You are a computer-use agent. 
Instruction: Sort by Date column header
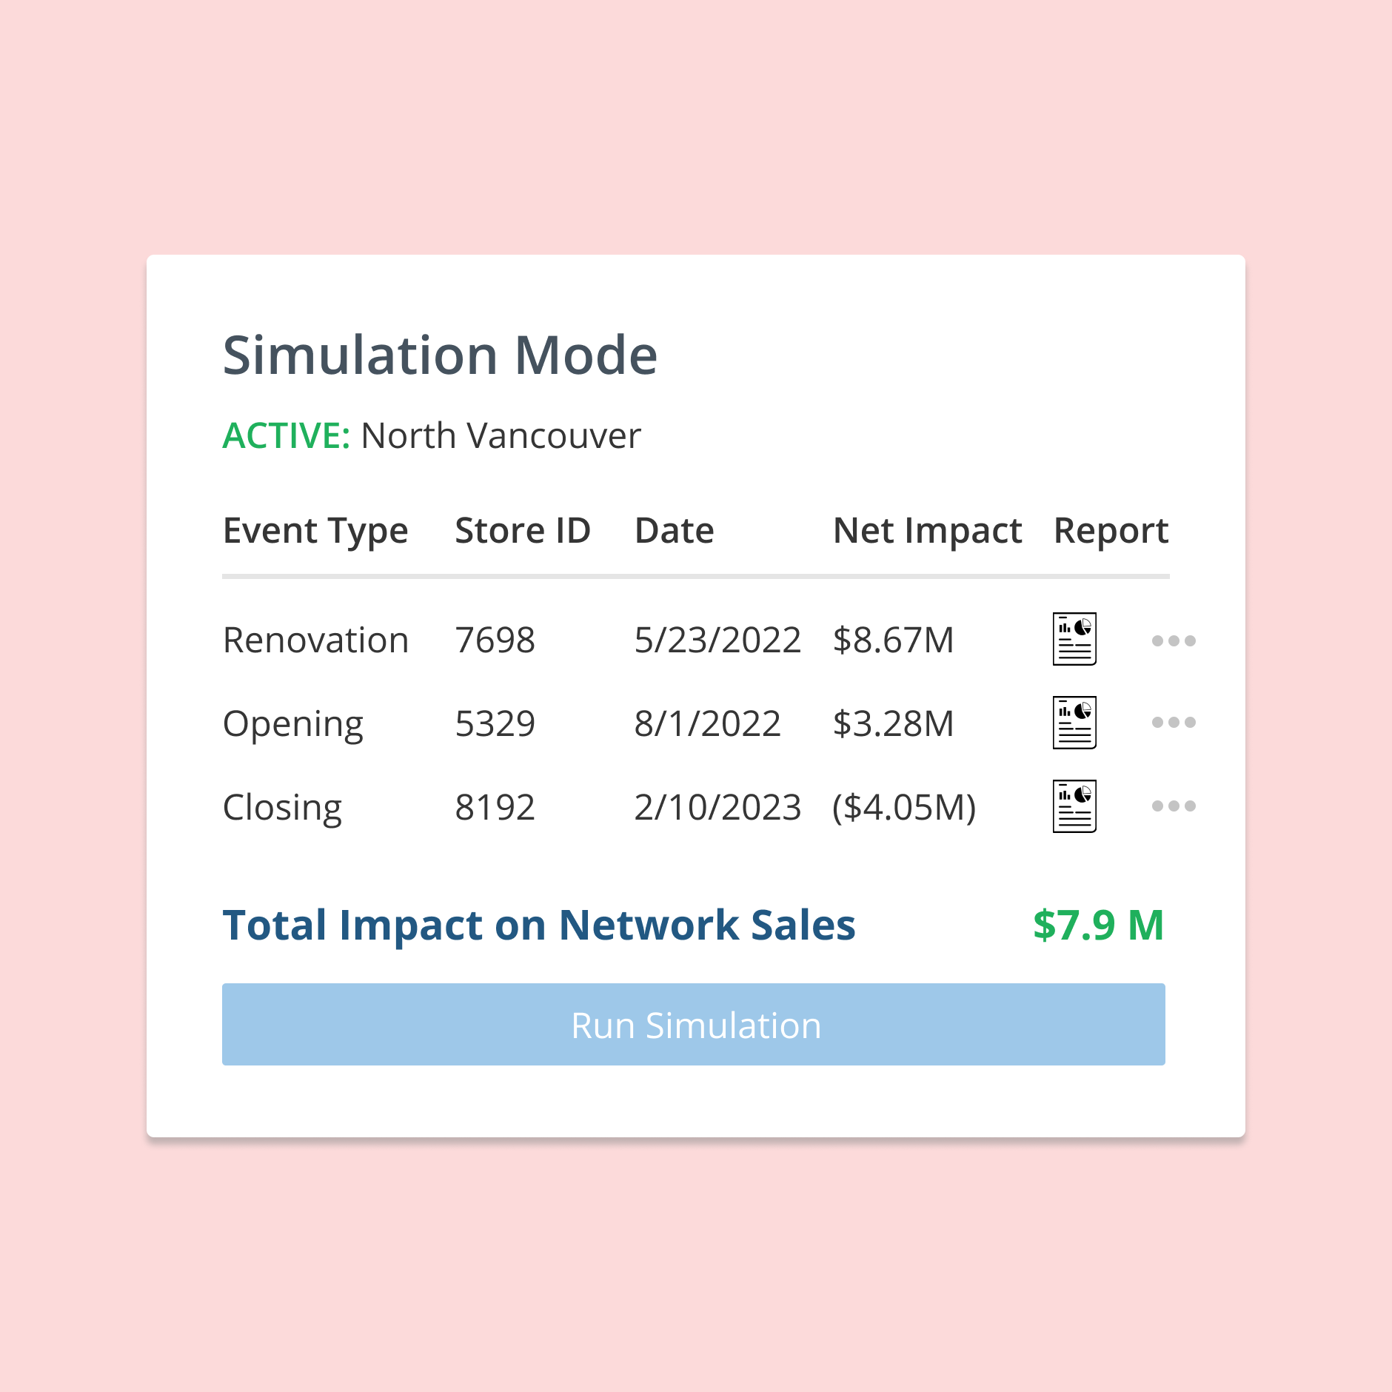(675, 531)
